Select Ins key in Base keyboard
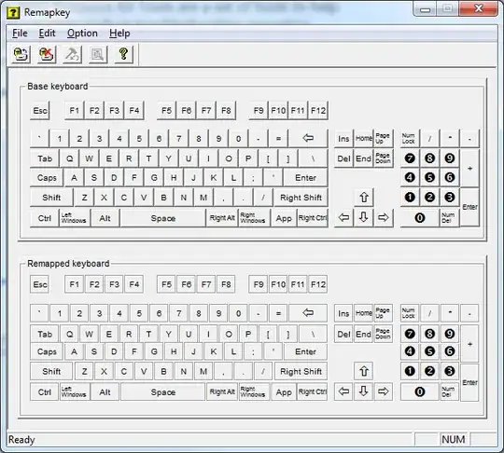504x453 pixels. click(x=343, y=138)
